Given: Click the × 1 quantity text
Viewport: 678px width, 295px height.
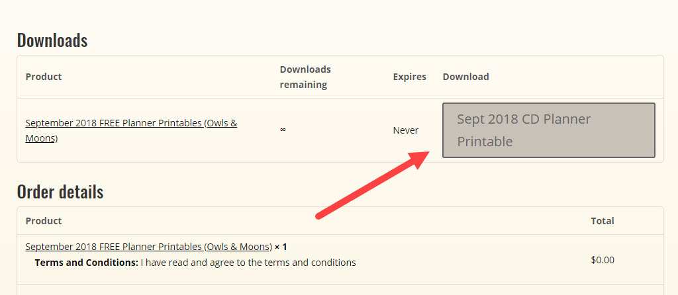Looking at the screenshot, I should (281, 247).
